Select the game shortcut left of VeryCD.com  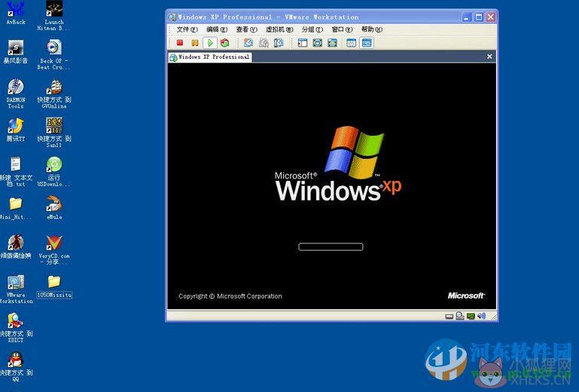pyautogui.click(x=16, y=247)
